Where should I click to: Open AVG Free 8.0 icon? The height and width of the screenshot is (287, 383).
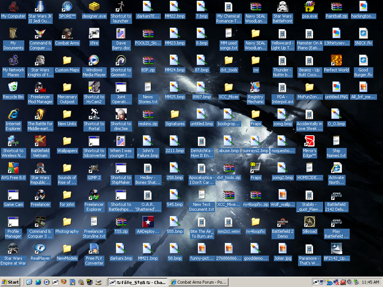[x=13, y=172]
